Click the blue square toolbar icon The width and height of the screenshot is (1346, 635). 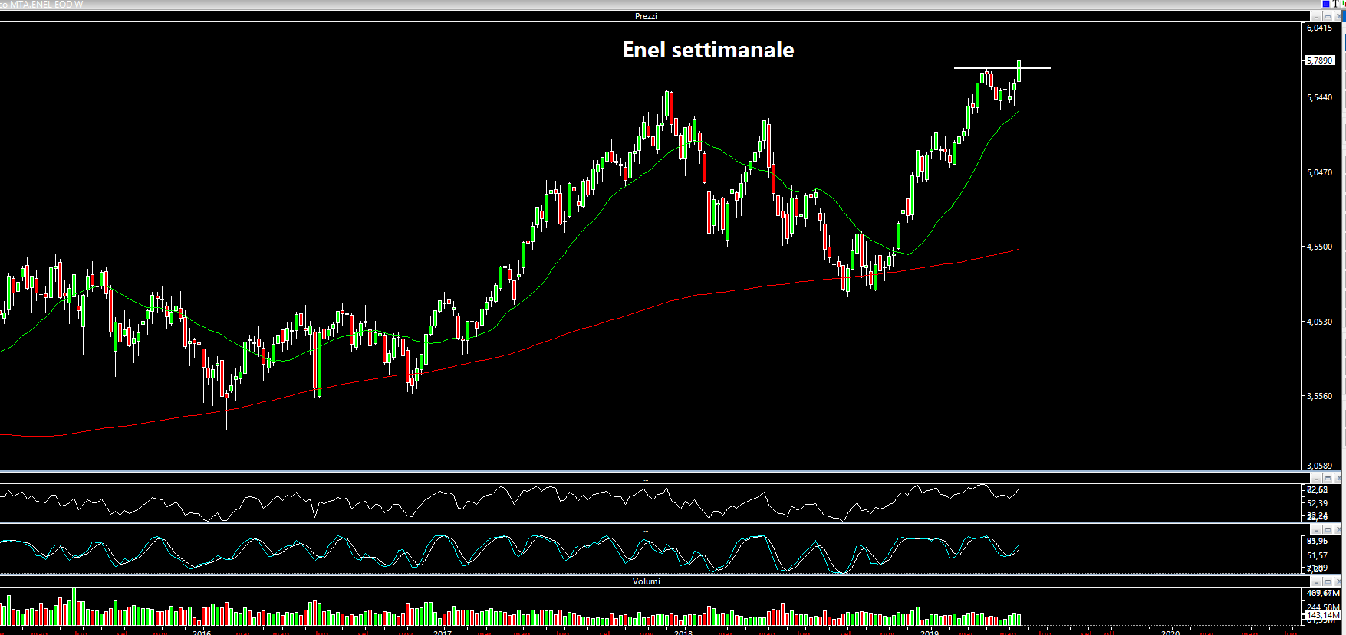[1326, 4]
